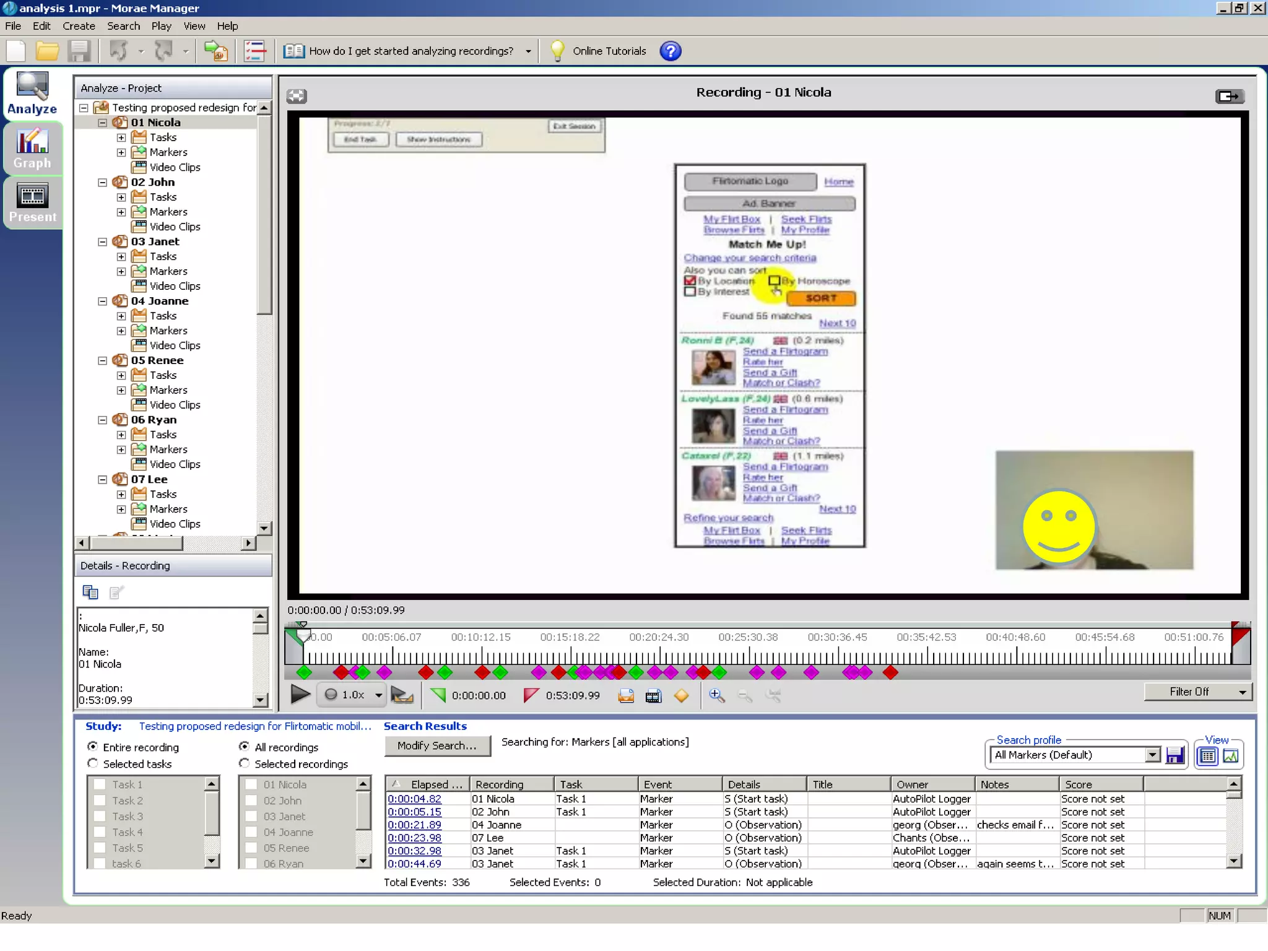This screenshot has height=951, width=1268.
Task: Check the 01 Nicola recording checkbox
Action: click(x=251, y=784)
